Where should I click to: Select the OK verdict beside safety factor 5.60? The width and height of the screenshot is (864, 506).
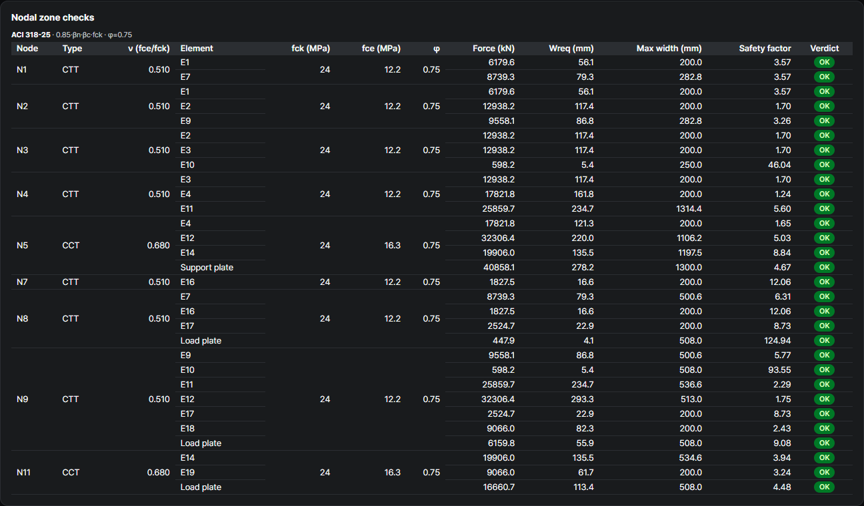click(824, 208)
